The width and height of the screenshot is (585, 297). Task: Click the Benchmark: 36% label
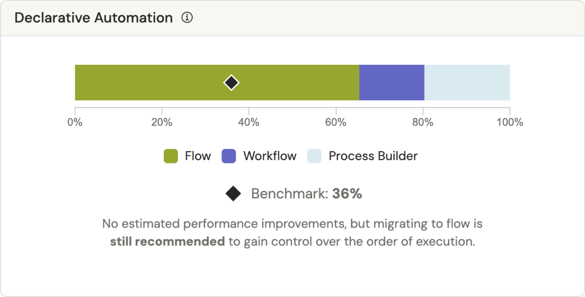pos(306,194)
